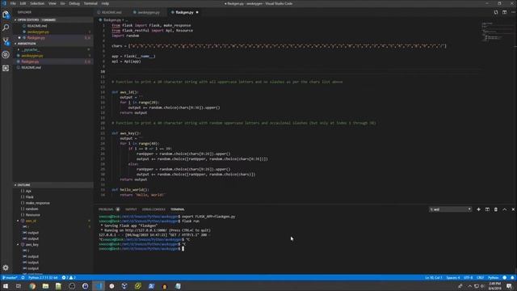Image resolution: width=517 pixels, height=291 pixels.
Task: Open the Help menu
Action: tap(105, 3)
